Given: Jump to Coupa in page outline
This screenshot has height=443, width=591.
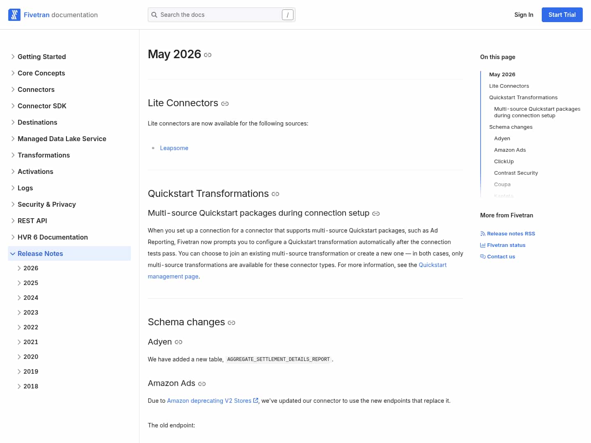Looking at the screenshot, I should click(502, 184).
